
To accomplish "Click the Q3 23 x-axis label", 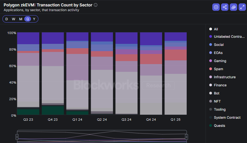I will (28, 120).
